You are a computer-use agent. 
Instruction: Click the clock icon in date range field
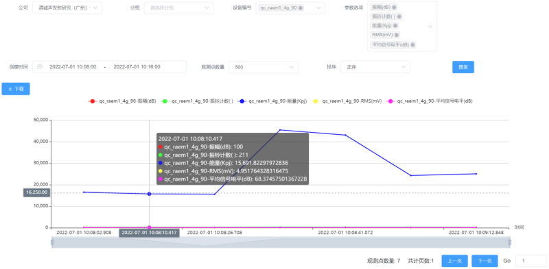[x=40, y=66]
